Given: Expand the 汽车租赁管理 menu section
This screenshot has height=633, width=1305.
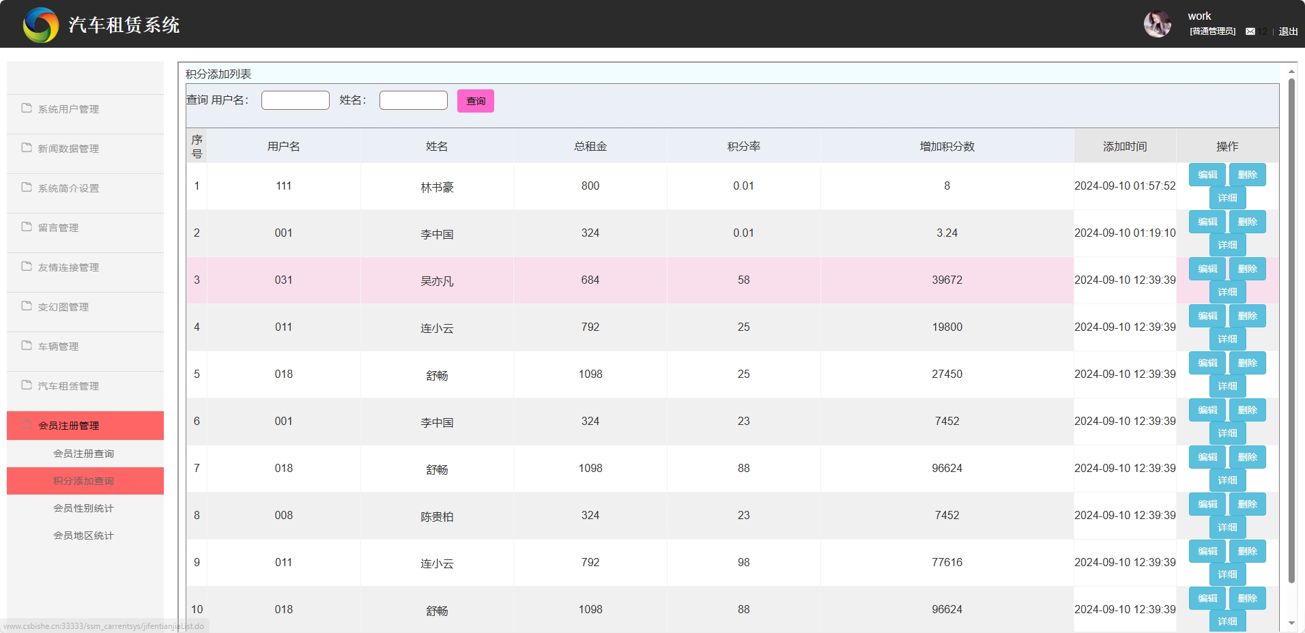Looking at the screenshot, I should [x=68, y=386].
